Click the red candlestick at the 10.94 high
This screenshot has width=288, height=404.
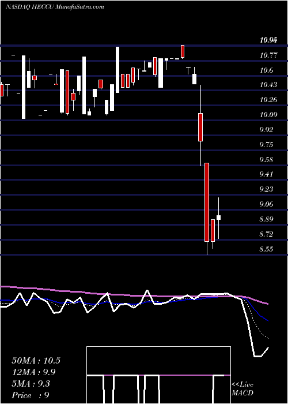click(x=183, y=51)
